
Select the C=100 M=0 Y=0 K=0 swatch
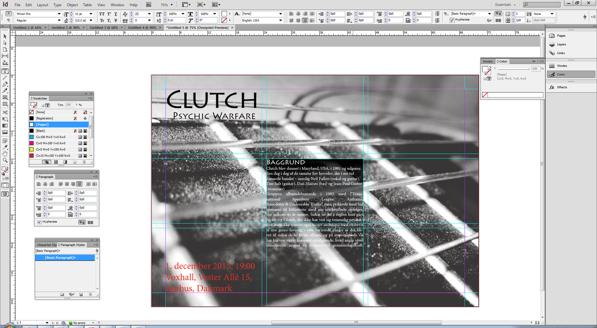(x=59, y=137)
